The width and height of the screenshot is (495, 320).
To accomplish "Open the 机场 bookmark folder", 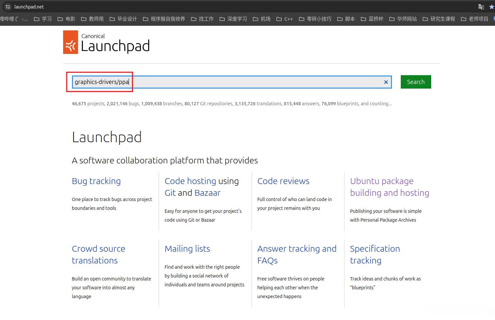I will click(262, 19).
